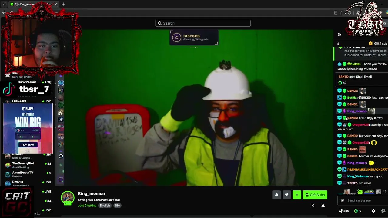The image size is (388, 218).
Task: Open AngelDeathTV Fortnite channel
Action: [28, 174]
